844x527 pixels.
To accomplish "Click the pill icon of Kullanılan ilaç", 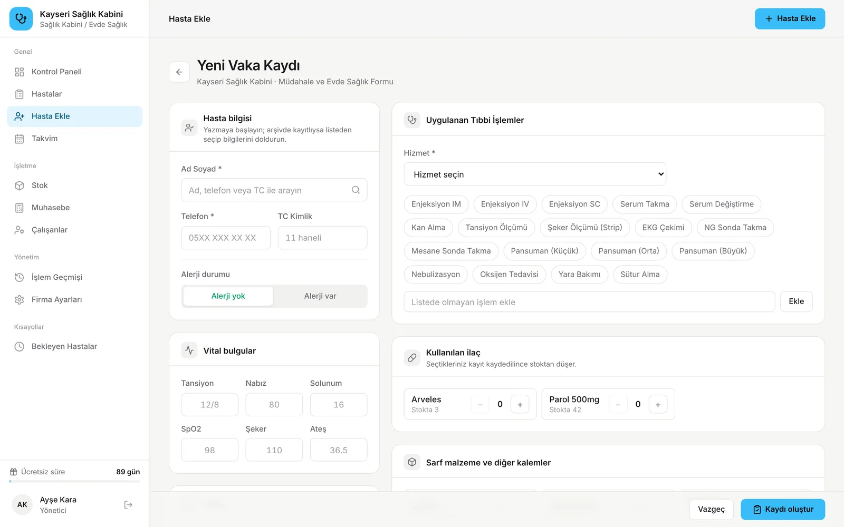I will tap(412, 358).
